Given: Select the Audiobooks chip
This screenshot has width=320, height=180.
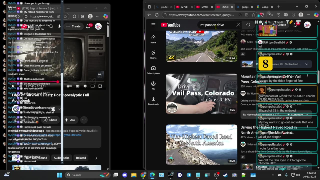Looking at the screenshot, I should pyautogui.click(x=61, y=158).
